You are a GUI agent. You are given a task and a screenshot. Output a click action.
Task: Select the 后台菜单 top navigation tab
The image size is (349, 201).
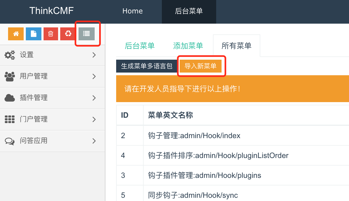point(189,11)
